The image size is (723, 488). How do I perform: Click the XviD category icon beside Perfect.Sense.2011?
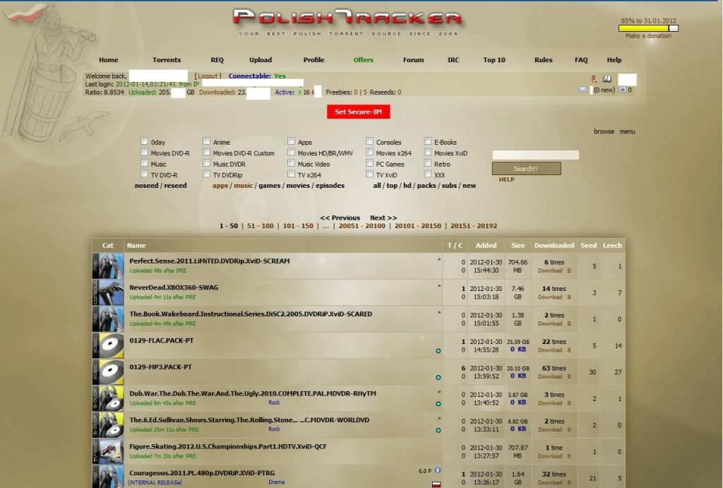[108, 266]
